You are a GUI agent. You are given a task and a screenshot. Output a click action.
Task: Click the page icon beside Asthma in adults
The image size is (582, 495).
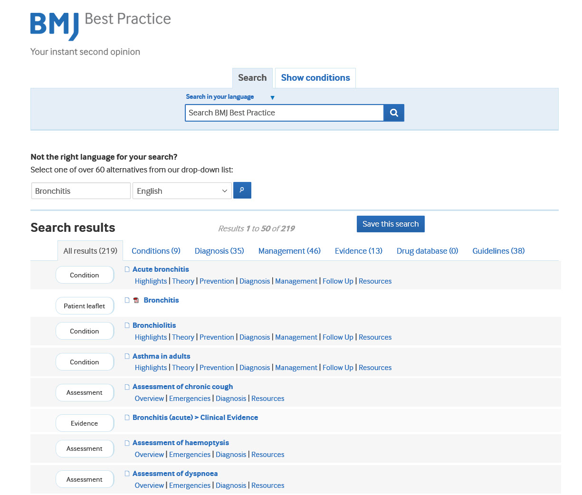point(127,355)
